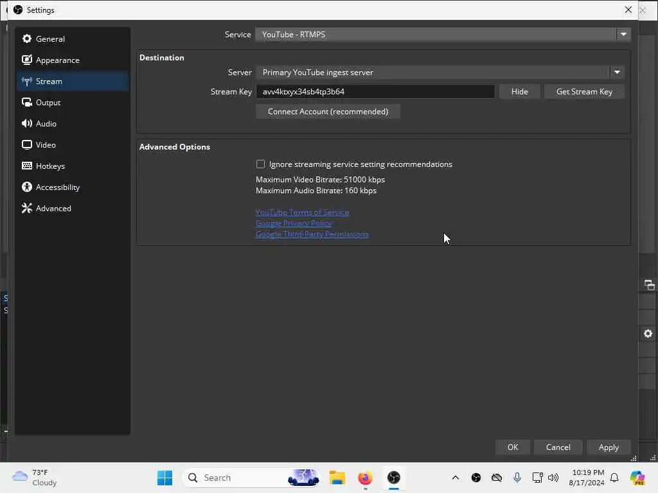The height and width of the screenshot is (493, 658).
Task: Open Google Third-Party Permissions link
Action: (312, 234)
